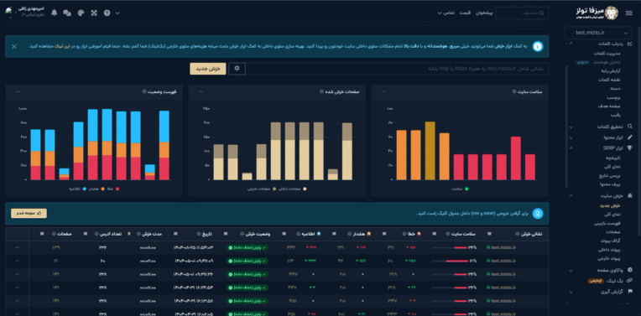Expand the واکاوی صفحه sidebar section
Image resolution: width=641 pixels, height=316 pixels.
coord(571,270)
